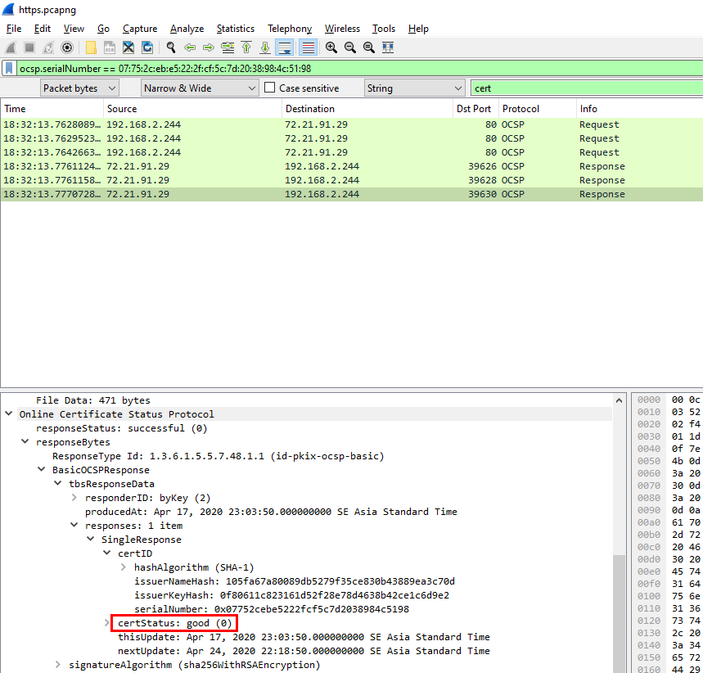Viewport: 703px width, 673px height.
Task: Open the Analyze menu
Action: [187, 29]
